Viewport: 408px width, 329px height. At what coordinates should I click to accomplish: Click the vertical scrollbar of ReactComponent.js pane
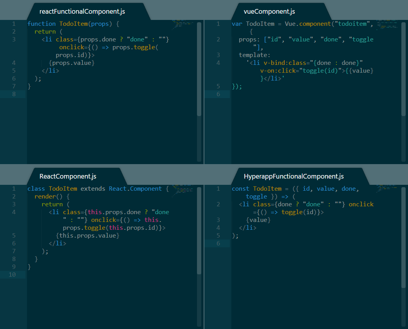coord(199,231)
